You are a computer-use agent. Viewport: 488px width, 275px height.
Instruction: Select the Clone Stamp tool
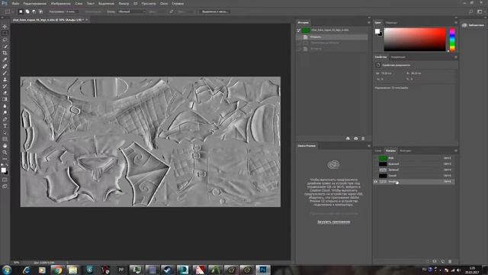click(x=5, y=79)
